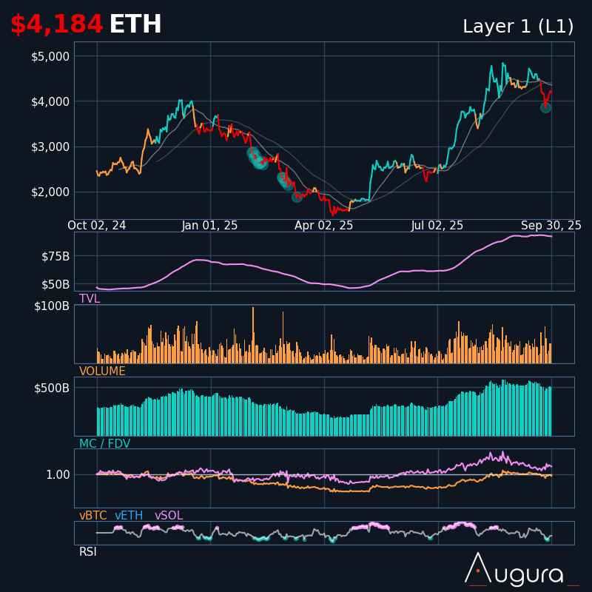Click the Sep 30, 25 end date
The image size is (592, 592).
click(551, 226)
